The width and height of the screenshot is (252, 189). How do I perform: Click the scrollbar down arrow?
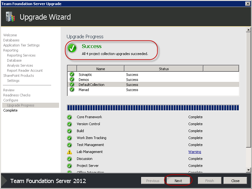pos(248,170)
